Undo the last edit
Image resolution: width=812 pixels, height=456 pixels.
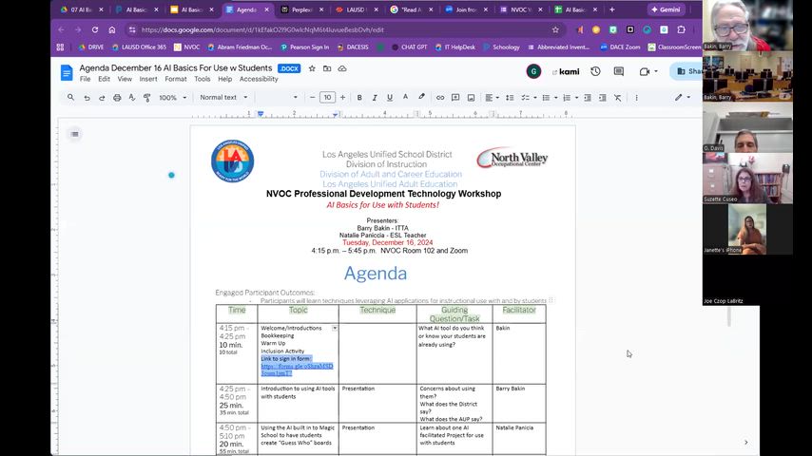click(87, 97)
